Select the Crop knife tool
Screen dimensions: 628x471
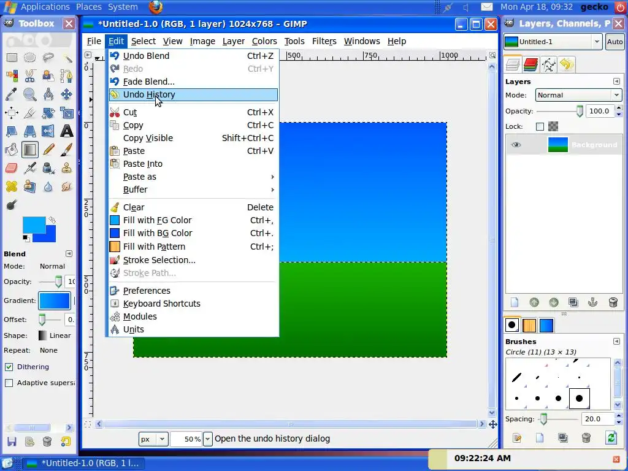point(29,113)
